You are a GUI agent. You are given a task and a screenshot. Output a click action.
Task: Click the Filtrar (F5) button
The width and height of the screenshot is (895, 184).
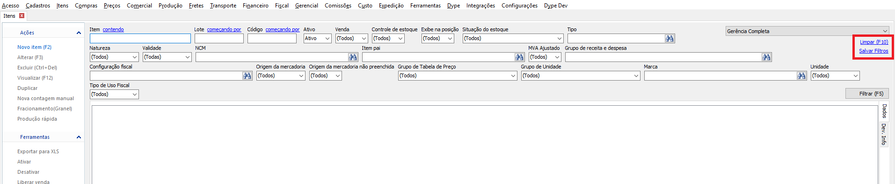[x=867, y=94]
